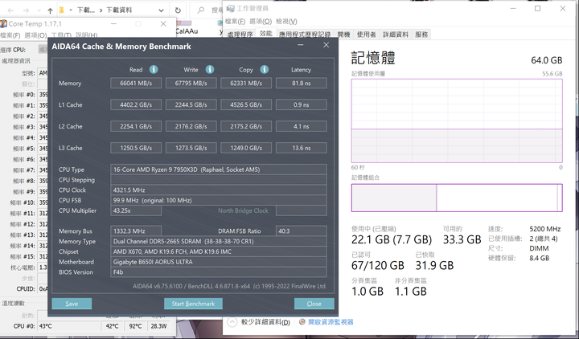The image size is (579, 339).
Task: Select the Memory Read value 66041 MB/s
Action: point(136,83)
